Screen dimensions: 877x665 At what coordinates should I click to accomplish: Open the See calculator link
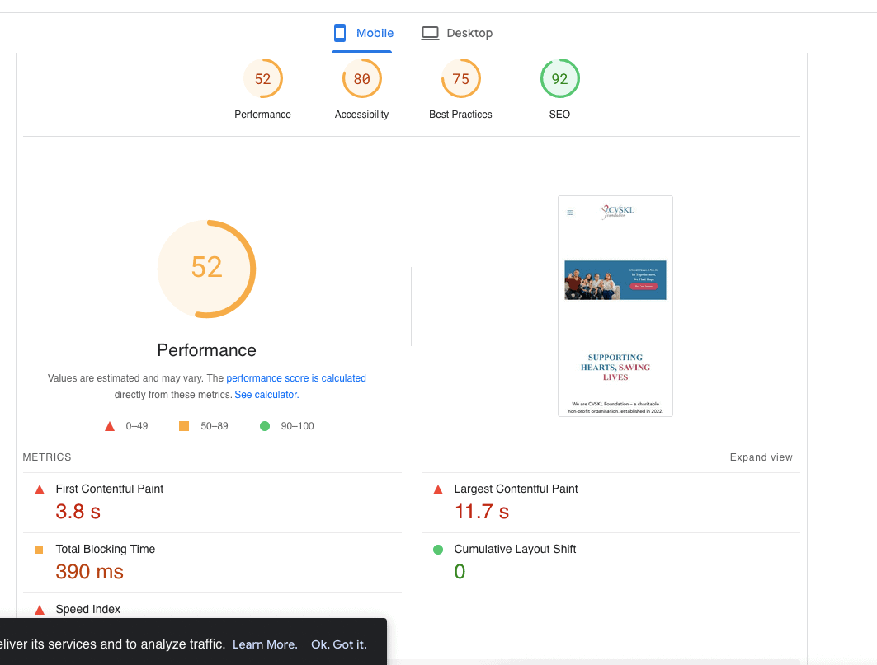[265, 395]
